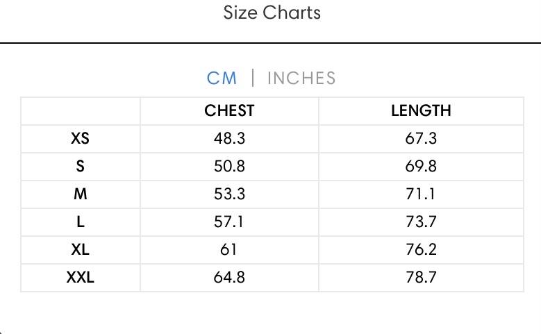The width and height of the screenshot is (541, 334).
Task: Click the M length value 71.1
Action: (420, 194)
